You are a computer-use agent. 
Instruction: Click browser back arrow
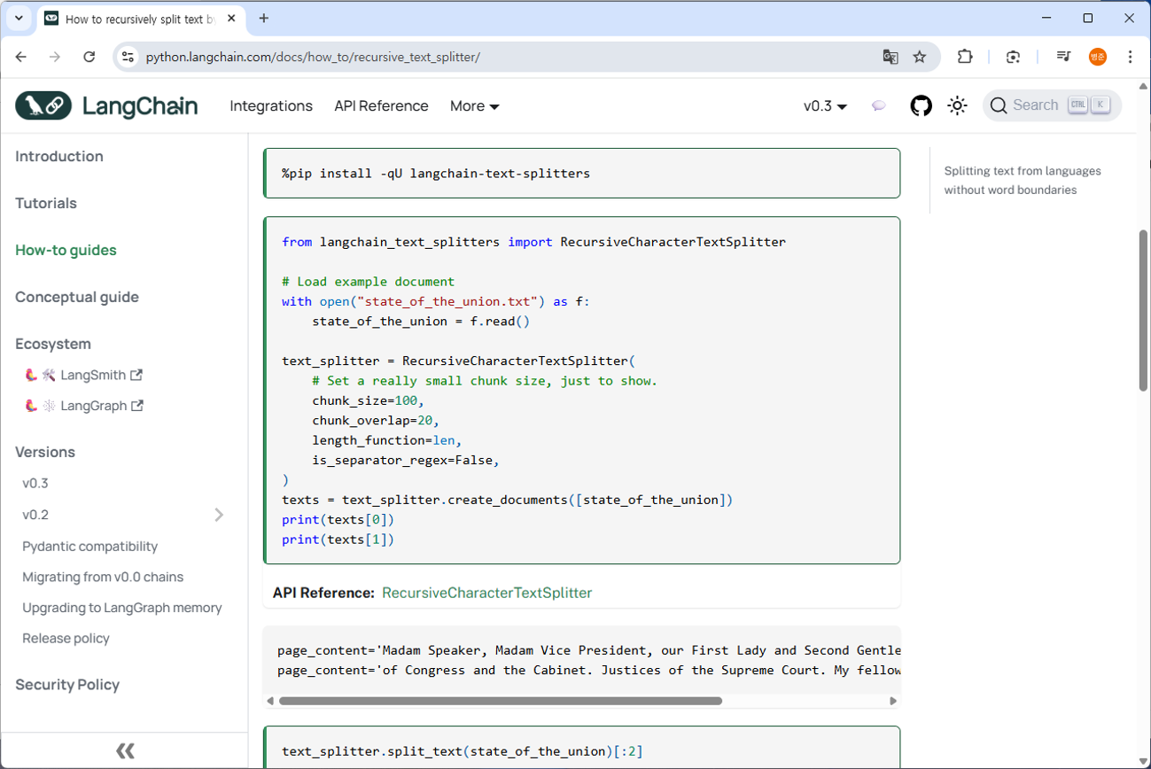click(21, 57)
